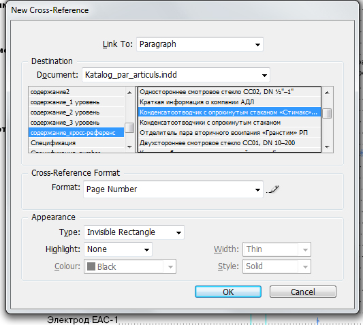Click the down arrow of the paragraphs list scrollbar
Image resolution: width=363 pixels, height=325 pixels.
tap(327, 147)
